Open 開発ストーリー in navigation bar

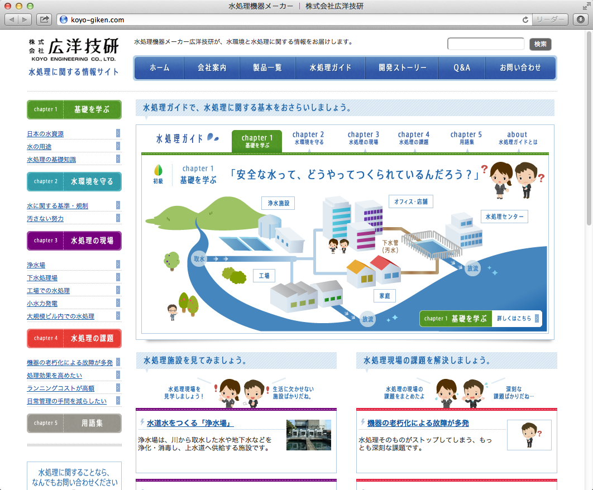[402, 68]
